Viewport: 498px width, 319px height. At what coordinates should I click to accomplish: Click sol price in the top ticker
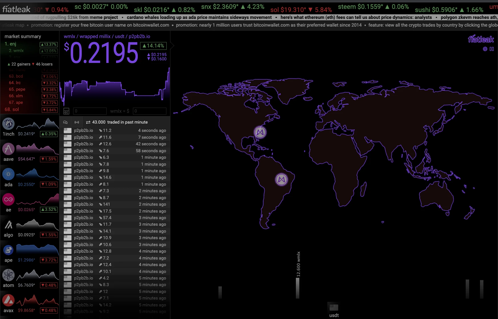[301, 10]
